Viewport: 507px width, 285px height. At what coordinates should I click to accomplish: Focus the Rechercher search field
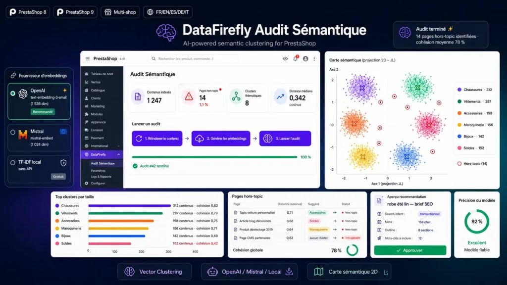(x=193, y=58)
